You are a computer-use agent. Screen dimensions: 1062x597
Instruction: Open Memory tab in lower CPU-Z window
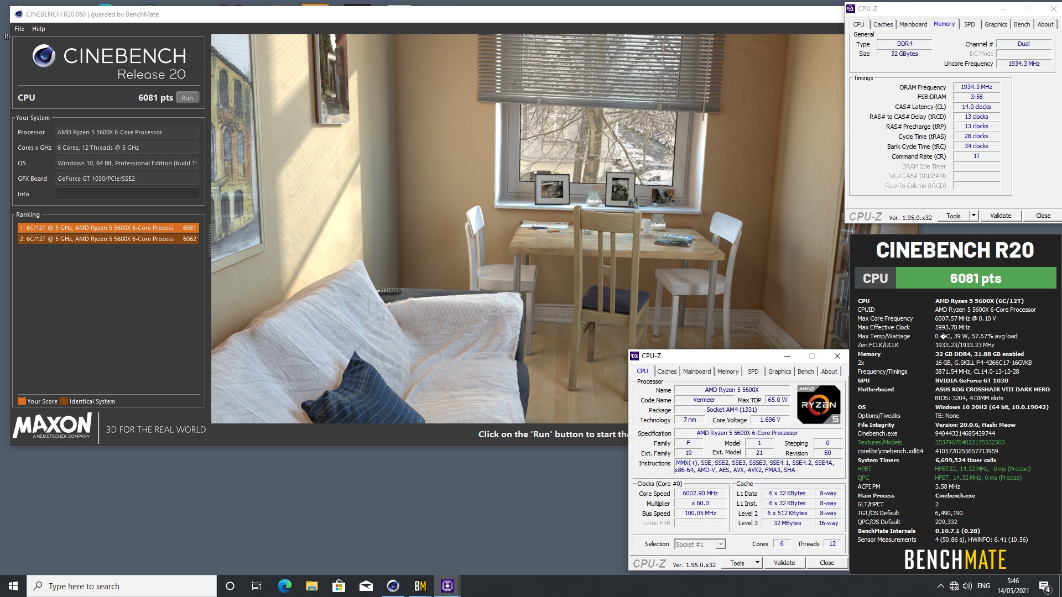tap(728, 371)
